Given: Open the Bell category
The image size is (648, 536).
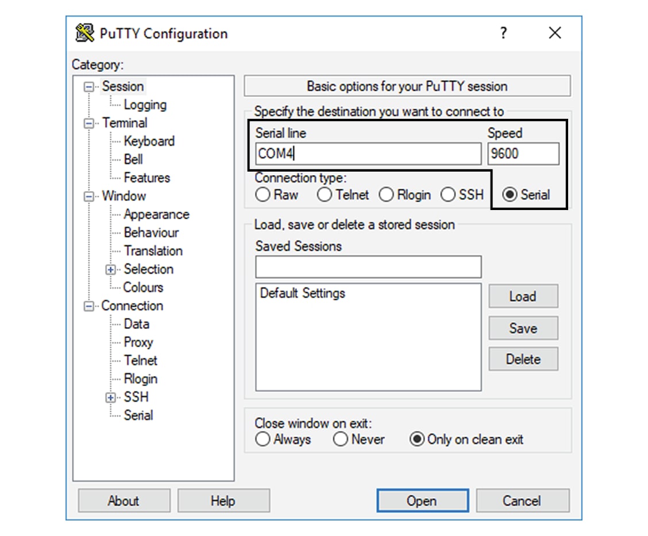Looking at the screenshot, I should pos(133,160).
